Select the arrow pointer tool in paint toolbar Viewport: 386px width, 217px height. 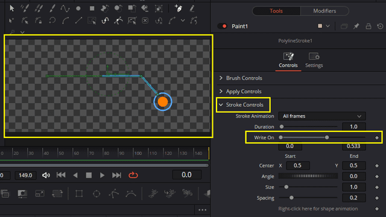pos(11,8)
